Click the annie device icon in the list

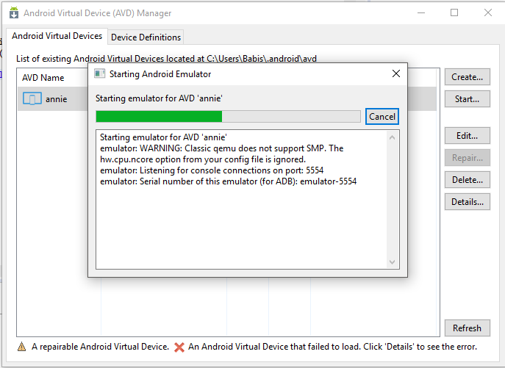pos(32,98)
